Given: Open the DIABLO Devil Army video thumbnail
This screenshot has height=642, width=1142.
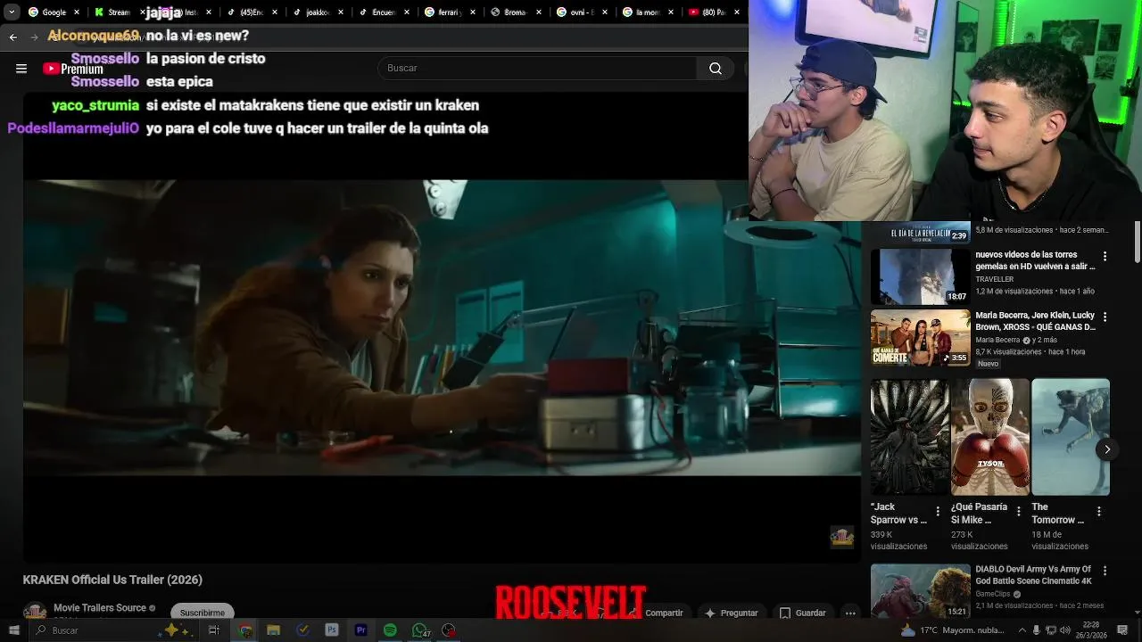Looking at the screenshot, I should [920, 591].
